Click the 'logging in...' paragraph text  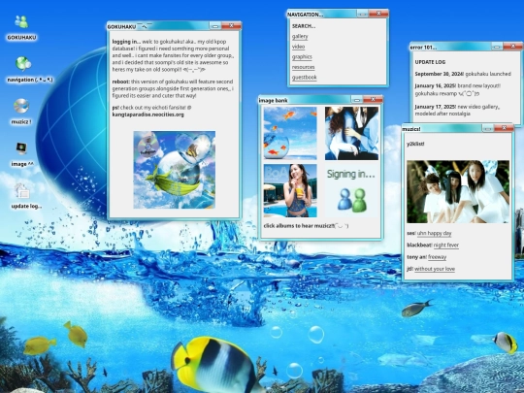(173, 55)
